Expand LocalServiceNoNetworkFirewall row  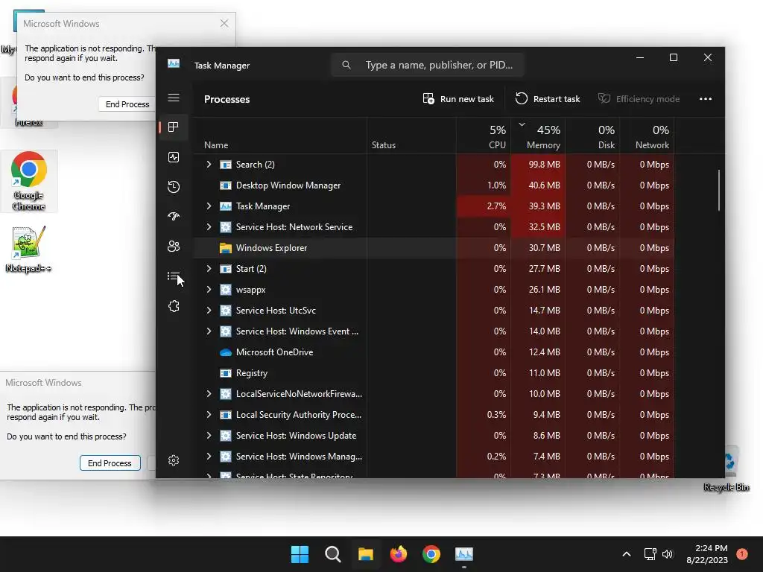pyautogui.click(x=209, y=394)
